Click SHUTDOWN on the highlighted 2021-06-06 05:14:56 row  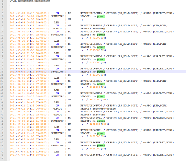57,72
